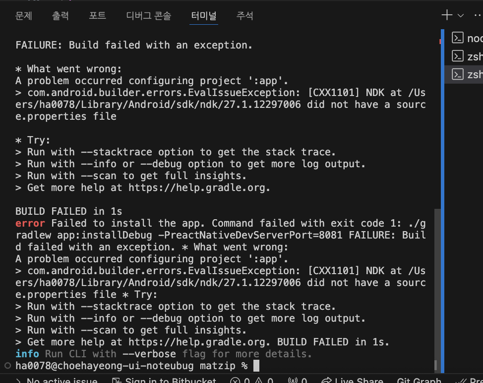This screenshot has width=483, height=383.
Task: Open the terminal panel more actions ellipsis
Action: pos(478,15)
